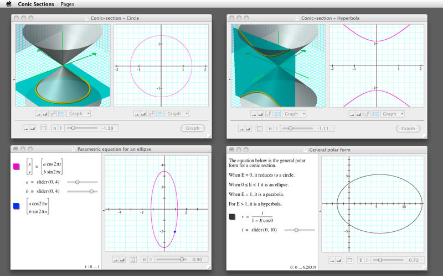Toggle square aspect icon in Hyperbola window bottom bar

[x=259, y=129]
